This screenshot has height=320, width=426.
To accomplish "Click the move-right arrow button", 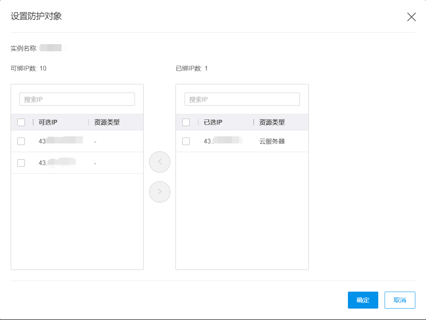I will (x=160, y=192).
